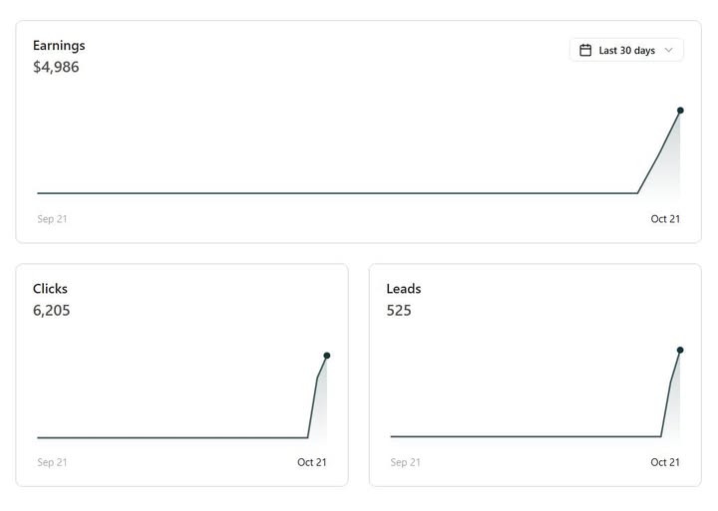Click the Clicks card title
The image size is (718, 511).
pos(50,289)
